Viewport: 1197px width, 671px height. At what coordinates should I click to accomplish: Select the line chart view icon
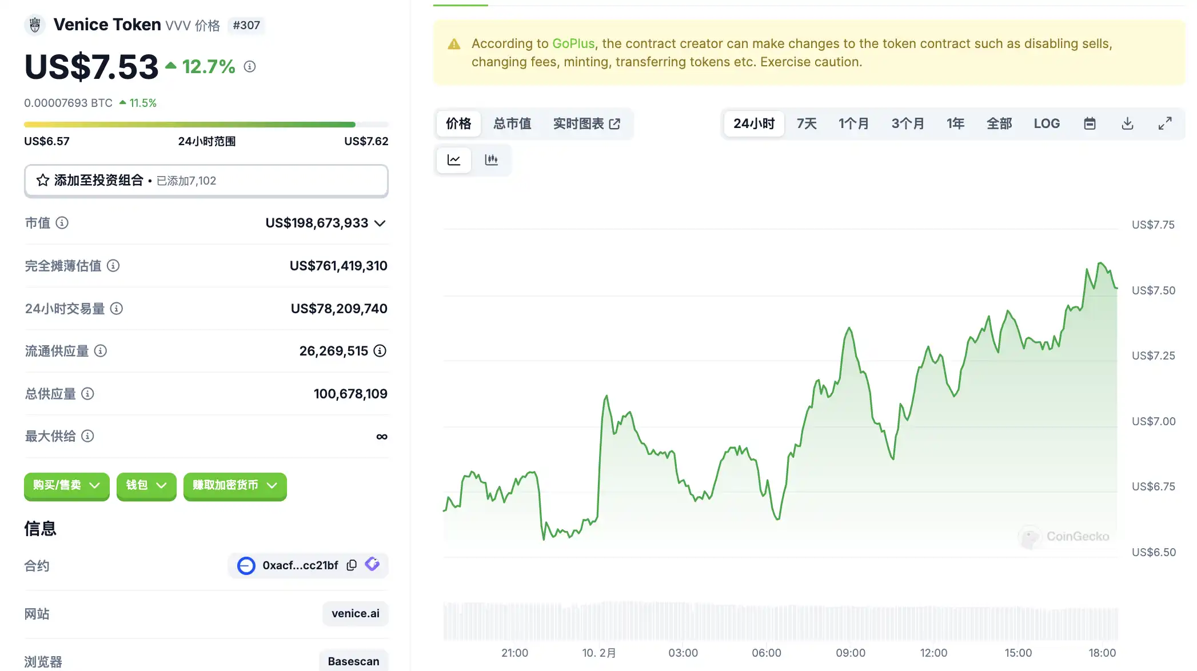coord(454,160)
